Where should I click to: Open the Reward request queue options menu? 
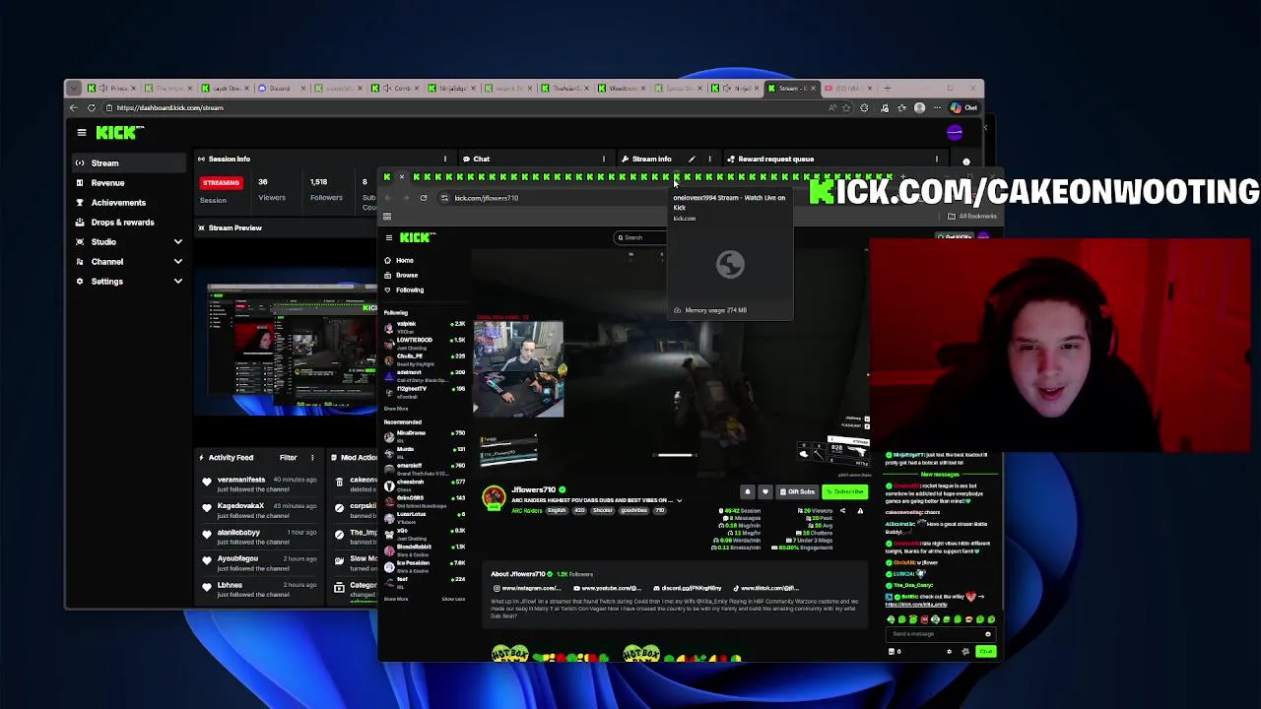click(x=936, y=159)
